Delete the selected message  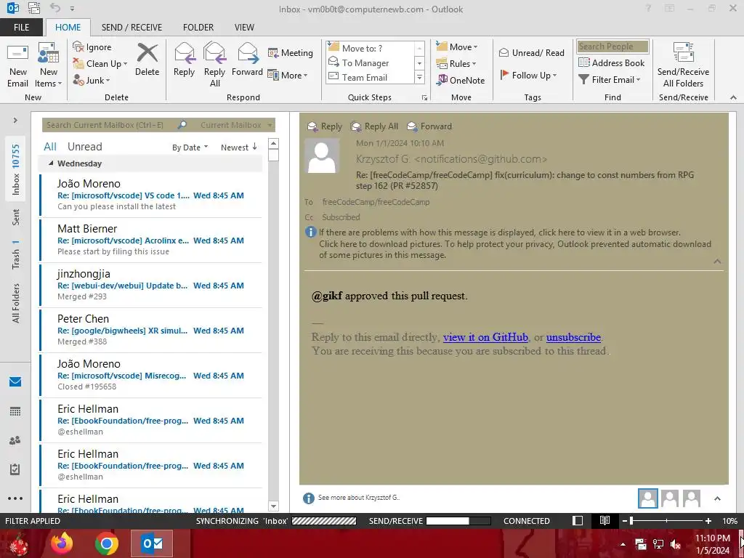[147, 60]
